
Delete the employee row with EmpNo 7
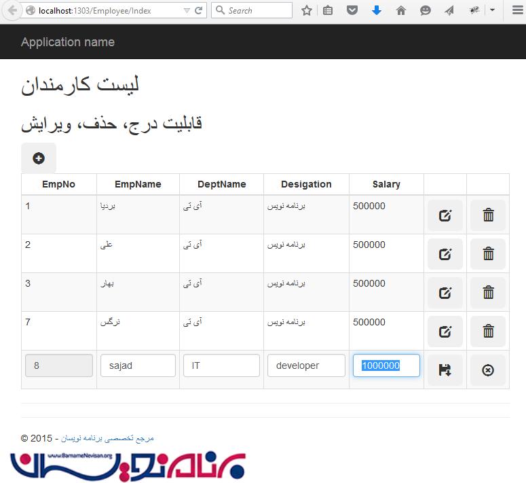487,332
